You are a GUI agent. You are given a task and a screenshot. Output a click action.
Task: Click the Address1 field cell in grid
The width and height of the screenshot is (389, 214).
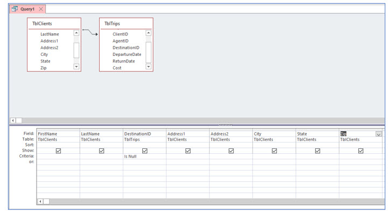[x=188, y=134]
